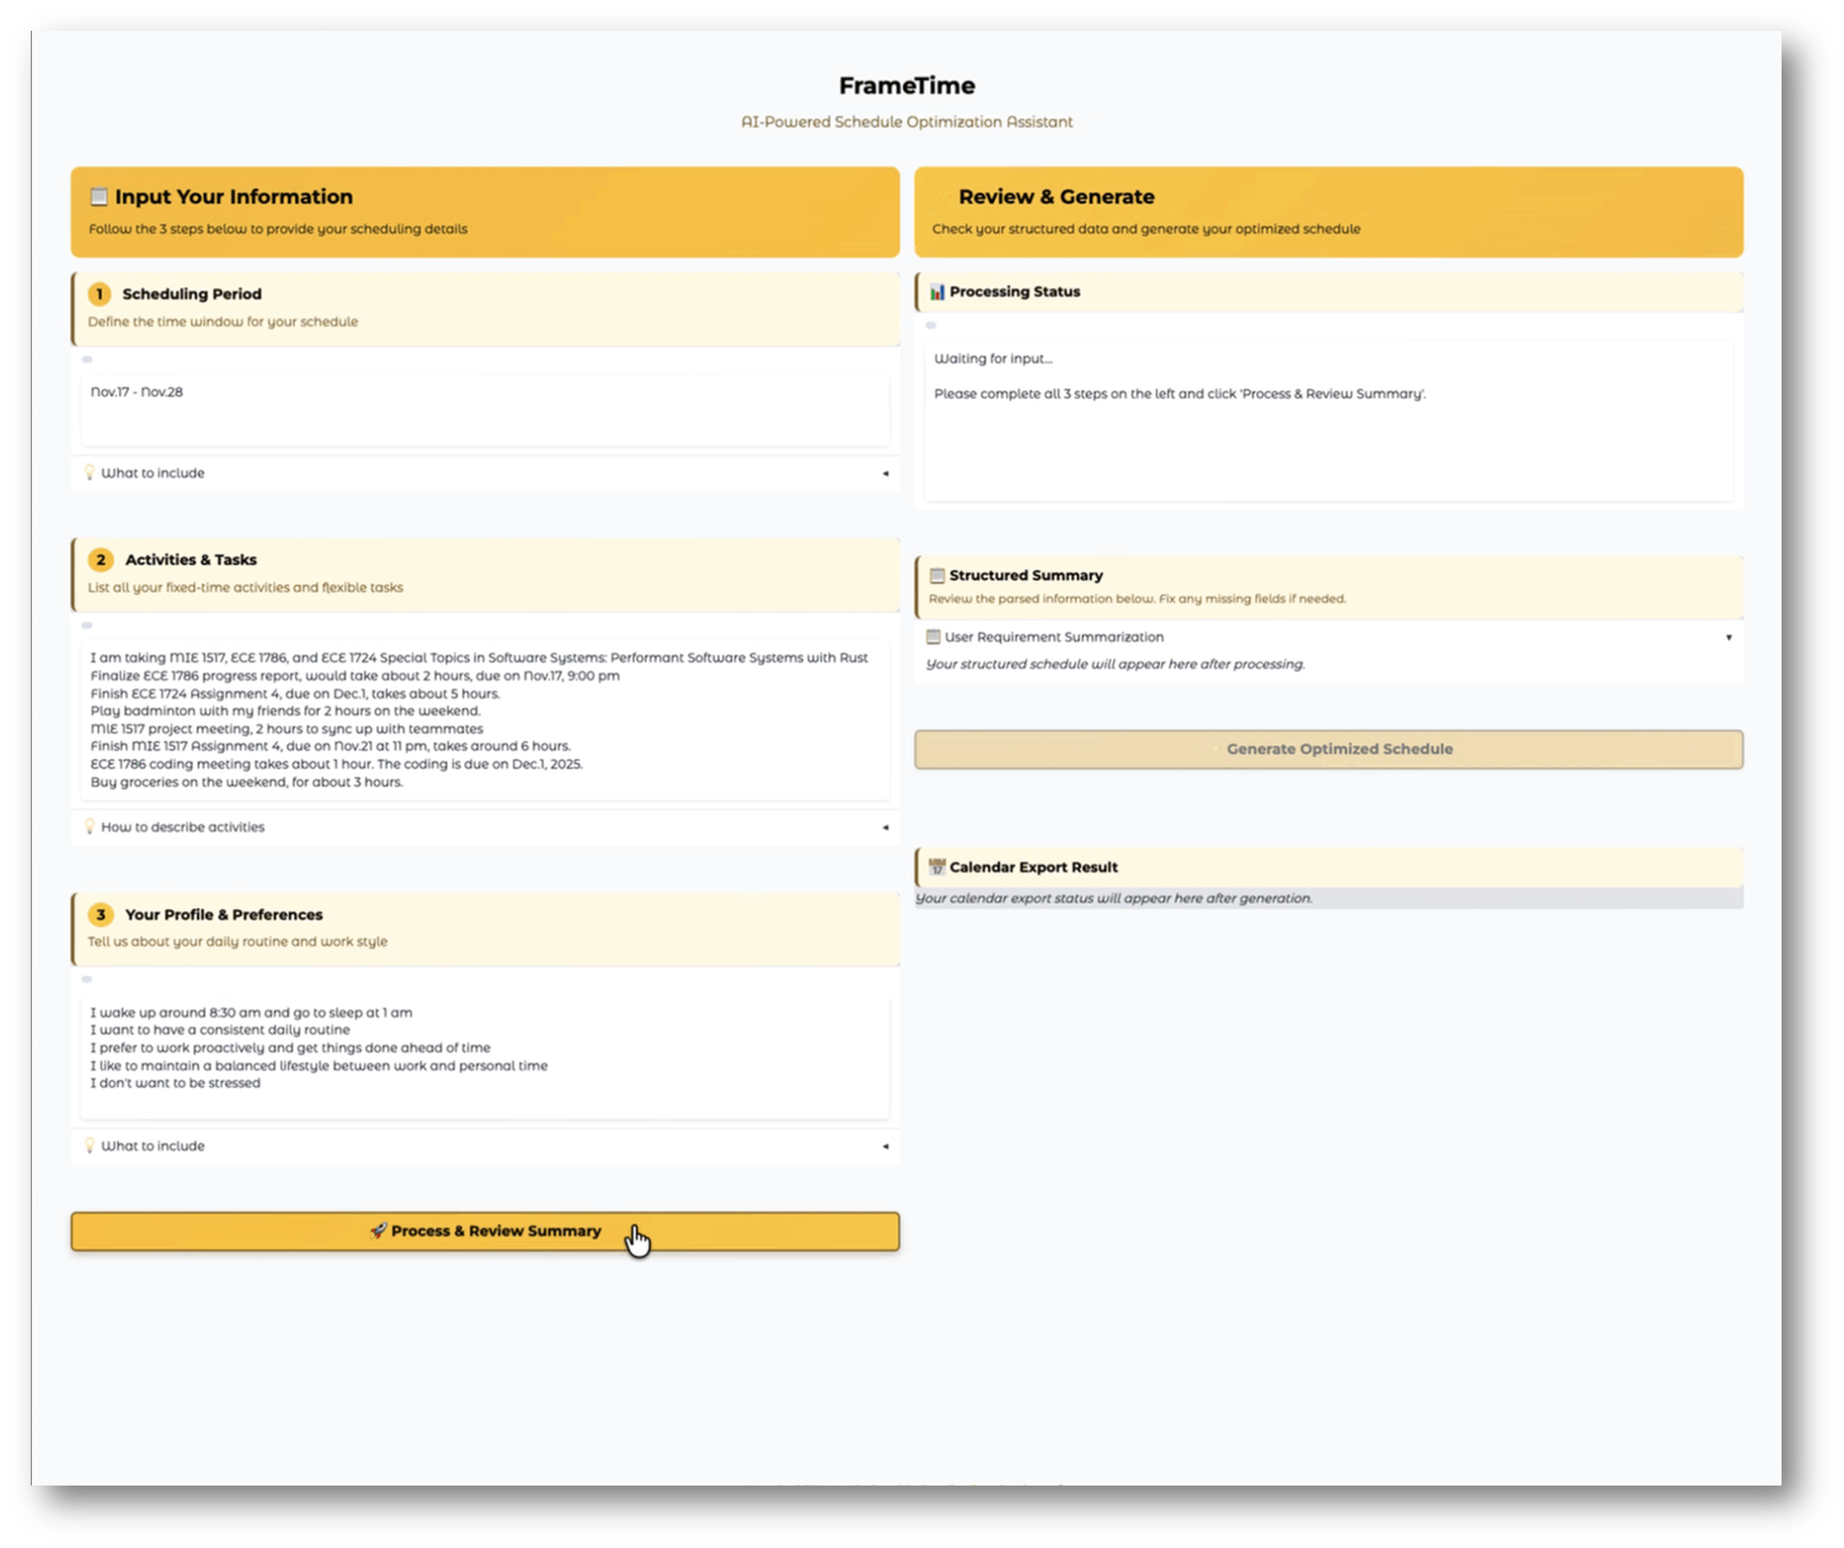Click the step 3 badge beside Your Profile & Preferences
Viewport: 1844px width, 1548px height.
(100, 915)
